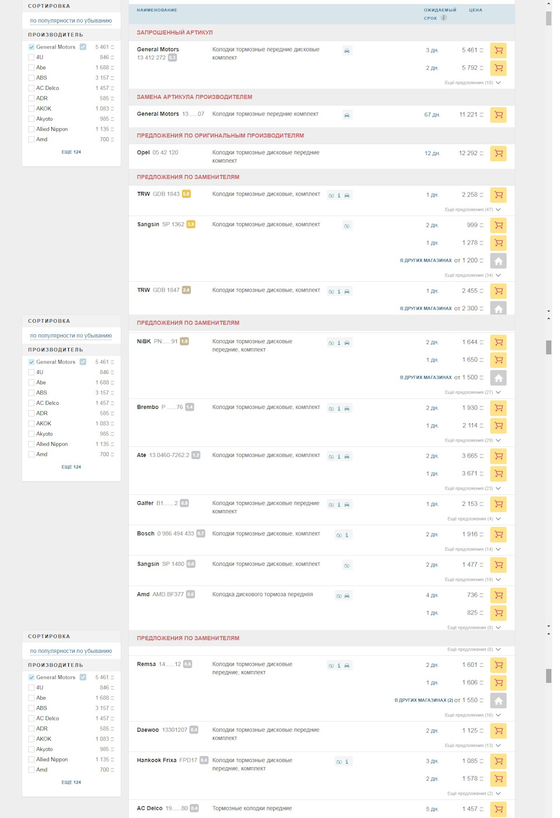The height and width of the screenshot is (818, 560).
Task: Click car icon in requested General Motors row
Action: pos(347,51)
